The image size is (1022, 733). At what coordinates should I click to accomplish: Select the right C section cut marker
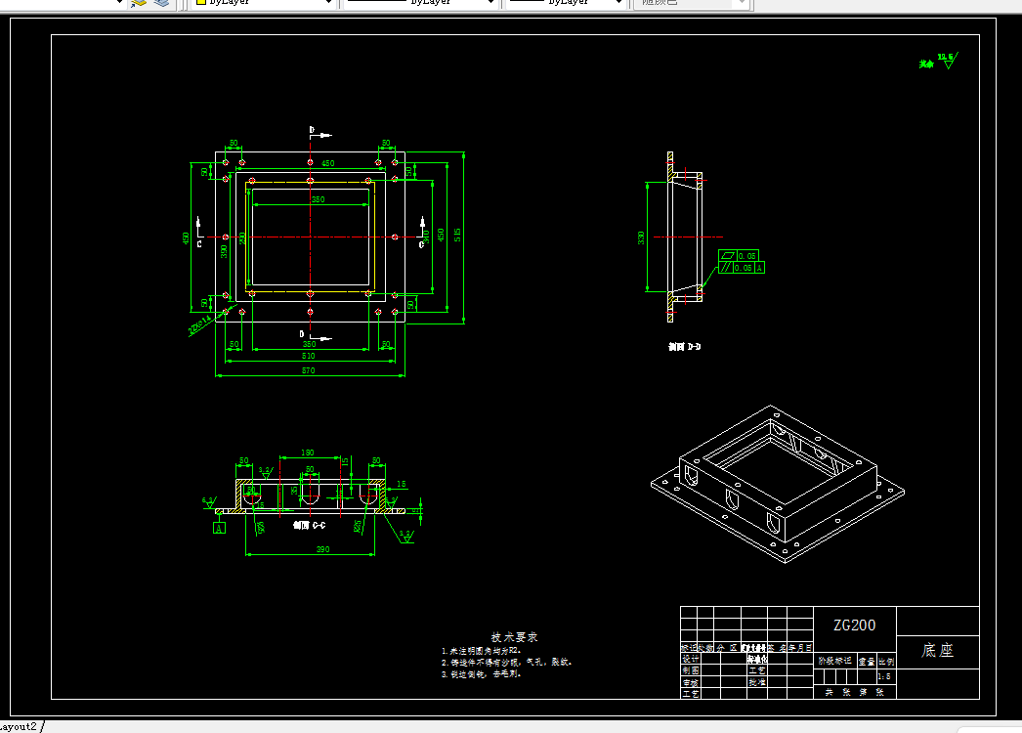point(422,233)
